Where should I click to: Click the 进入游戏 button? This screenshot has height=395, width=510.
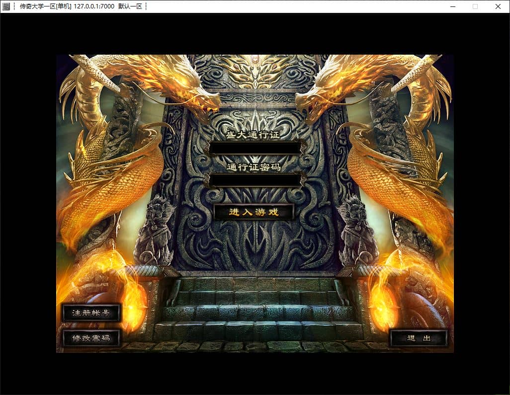coord(254,212)
